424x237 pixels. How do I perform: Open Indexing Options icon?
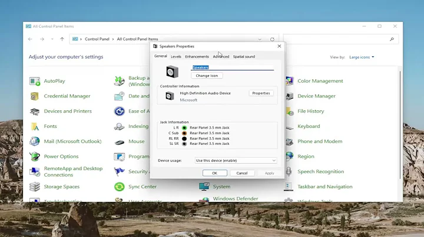119,126
